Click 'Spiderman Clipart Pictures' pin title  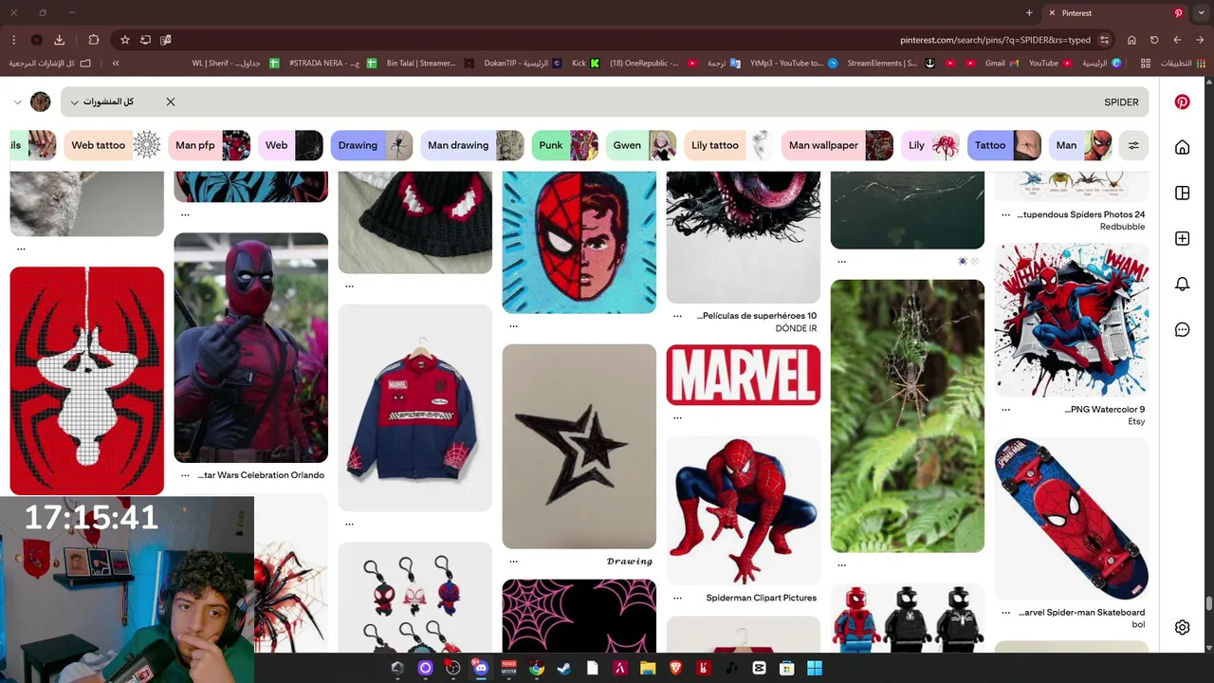[762, 599]
